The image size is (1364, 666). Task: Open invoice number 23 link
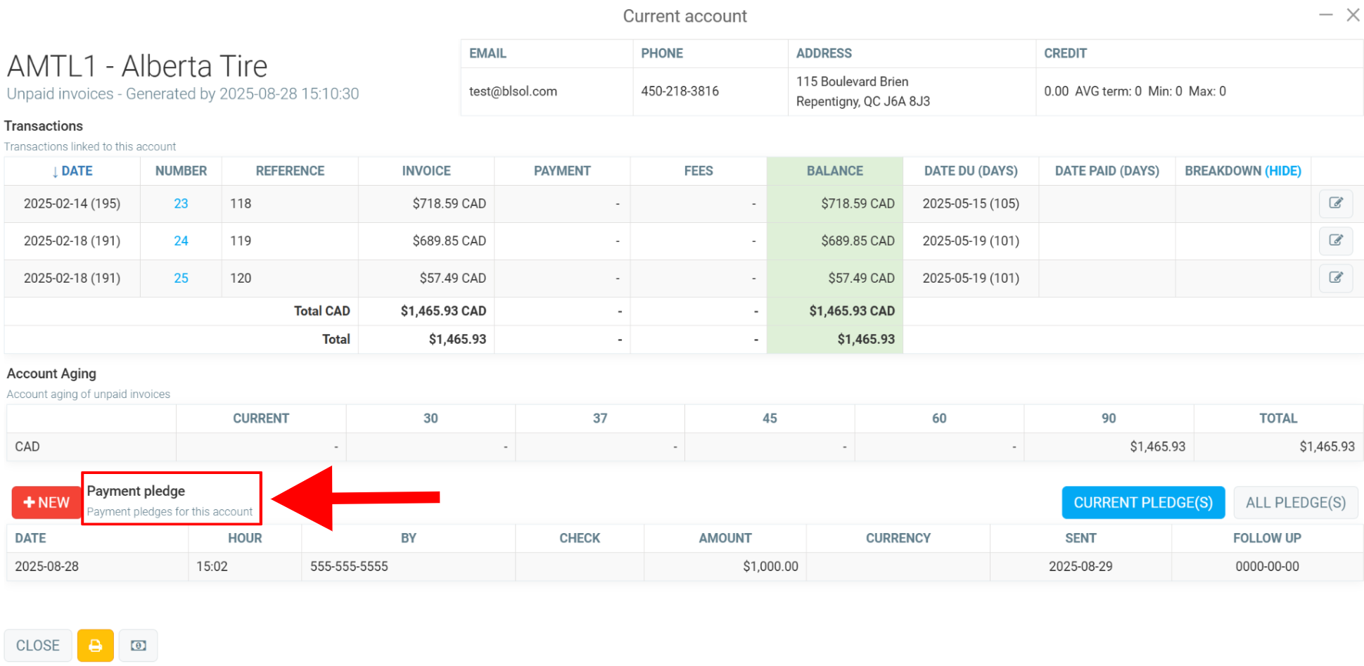(x=181, y=203)
